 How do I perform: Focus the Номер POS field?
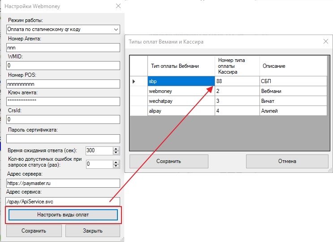pyautogui.click(x=63, y=84)
